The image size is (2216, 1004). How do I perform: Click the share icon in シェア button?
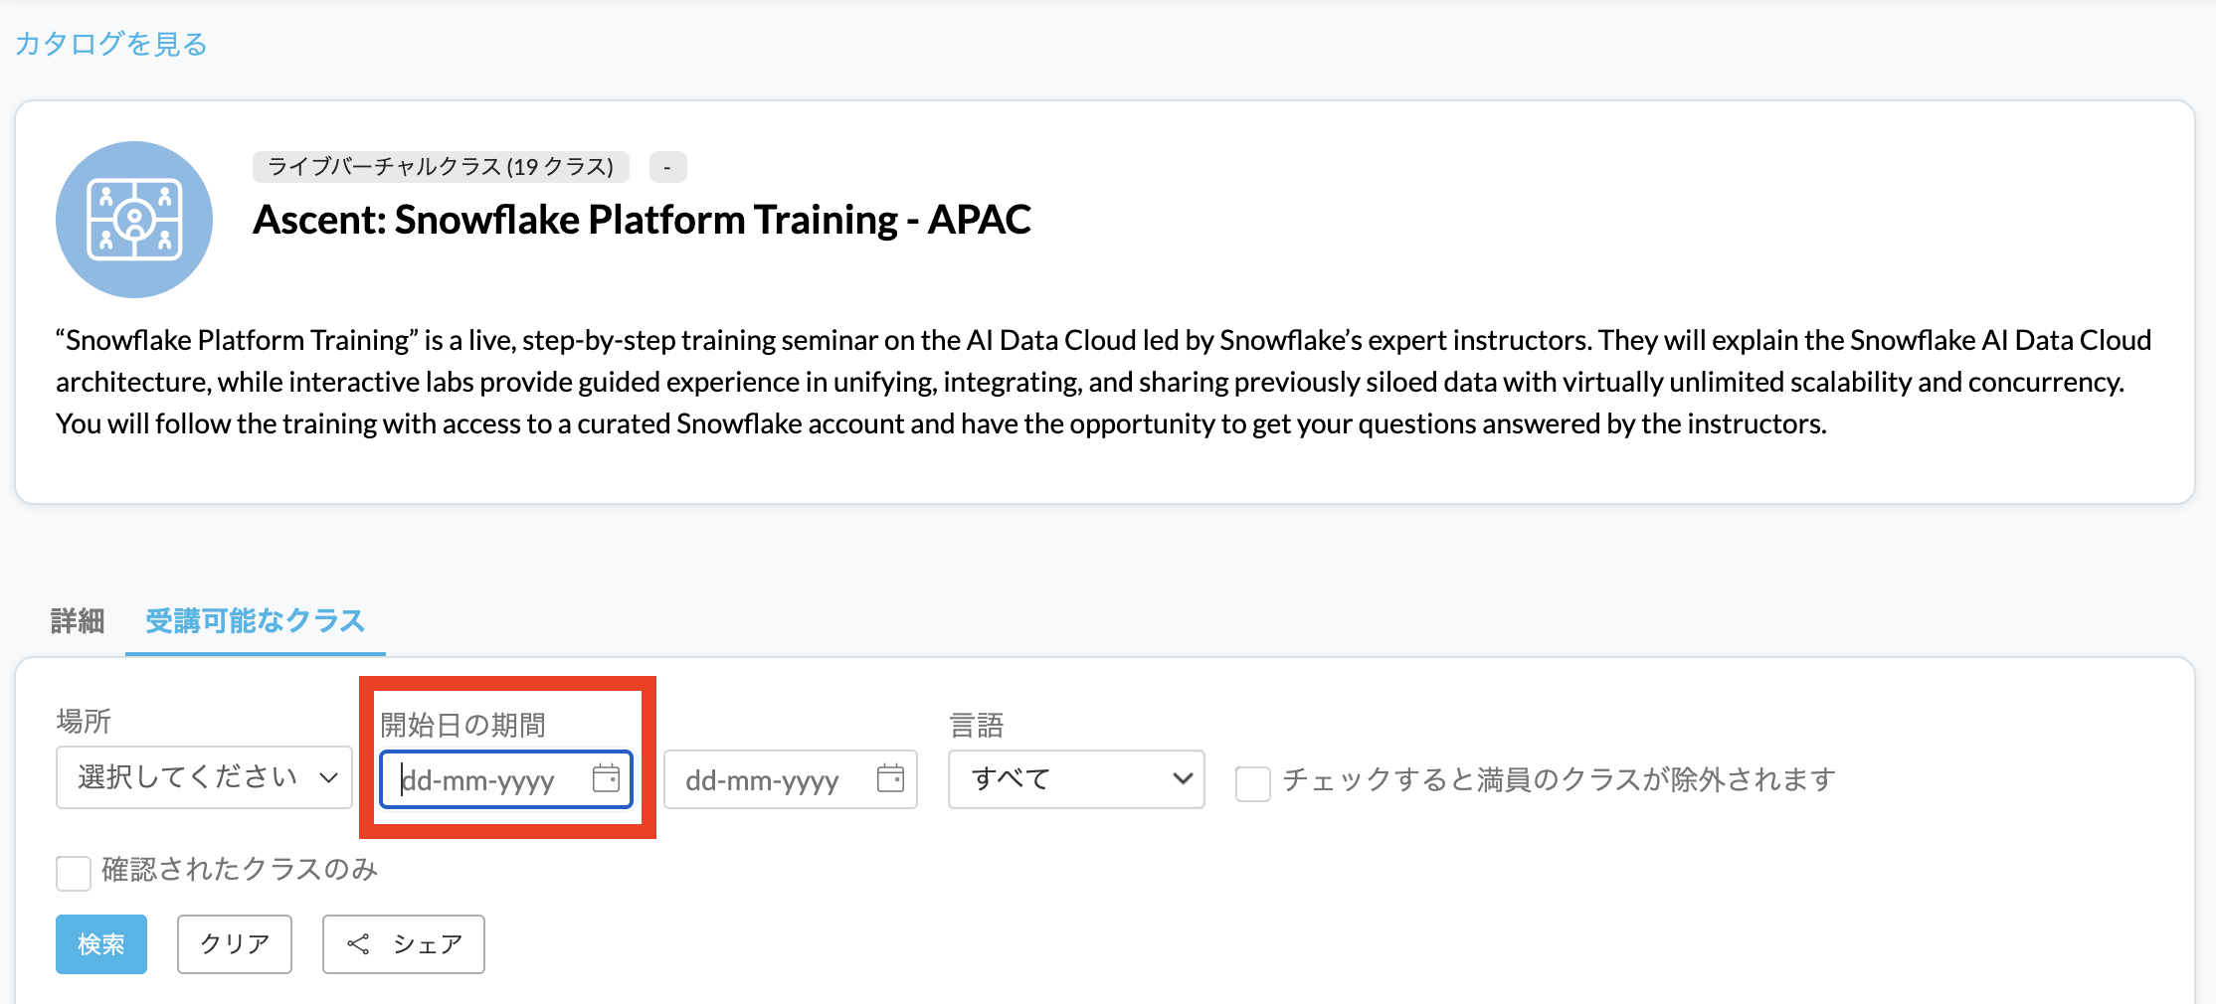click(x=358, y=944)
